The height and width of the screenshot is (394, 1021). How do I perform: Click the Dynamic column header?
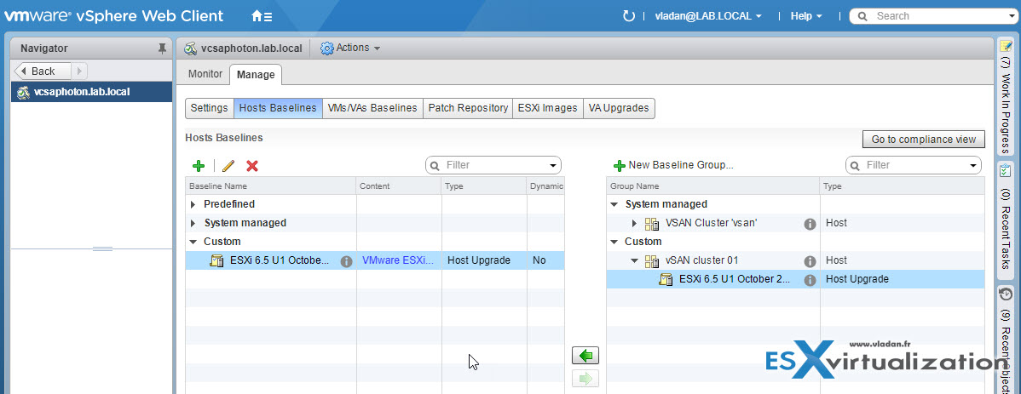point(545,186)
